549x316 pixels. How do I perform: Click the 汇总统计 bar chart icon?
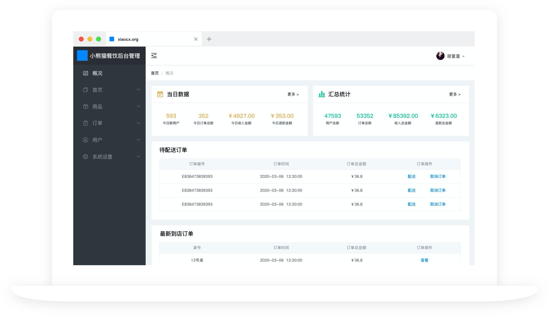click(x=322, y=94)
